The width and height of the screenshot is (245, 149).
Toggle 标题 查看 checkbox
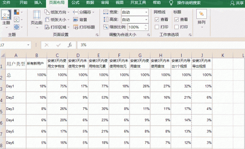pos(176,20)
